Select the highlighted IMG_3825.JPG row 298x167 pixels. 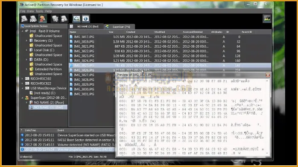170,66
